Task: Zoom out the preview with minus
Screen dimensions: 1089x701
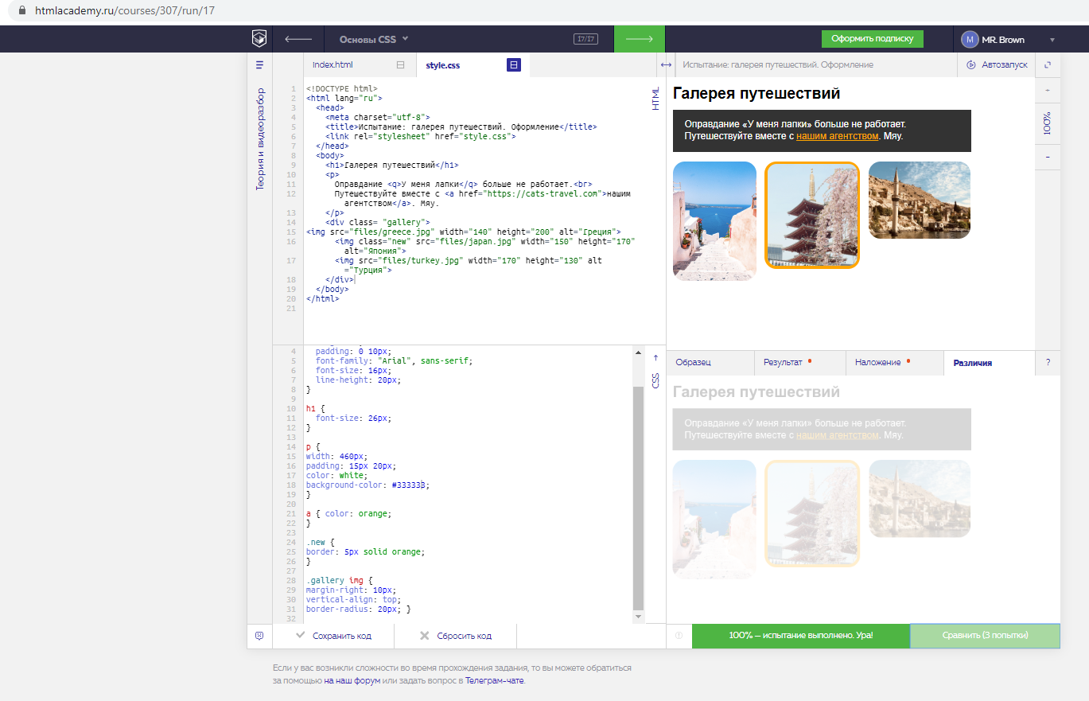Action: (x=1048, y=158)
